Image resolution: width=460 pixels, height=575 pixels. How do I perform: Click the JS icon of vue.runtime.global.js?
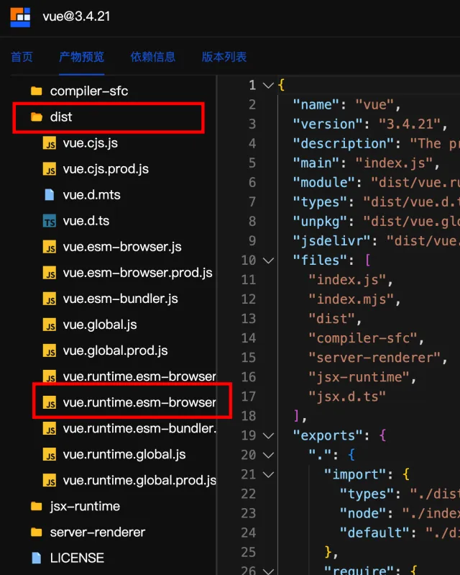click(50, 455)
